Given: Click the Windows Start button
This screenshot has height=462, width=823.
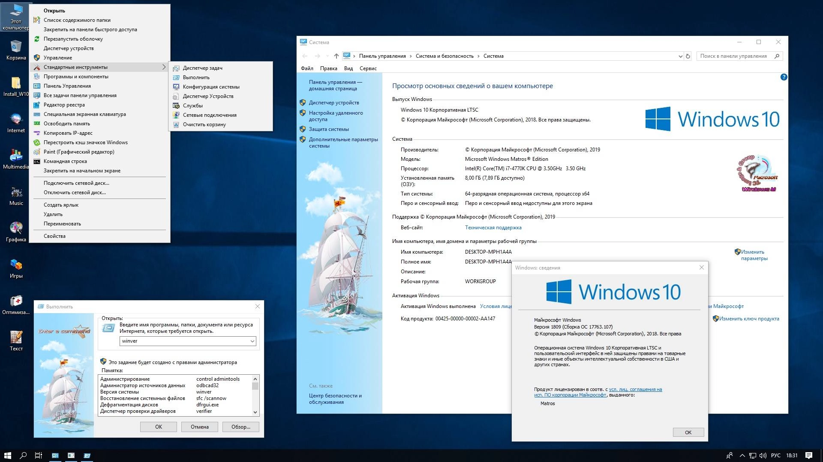Looking at the screenshot, I should (x=7, y=456).
